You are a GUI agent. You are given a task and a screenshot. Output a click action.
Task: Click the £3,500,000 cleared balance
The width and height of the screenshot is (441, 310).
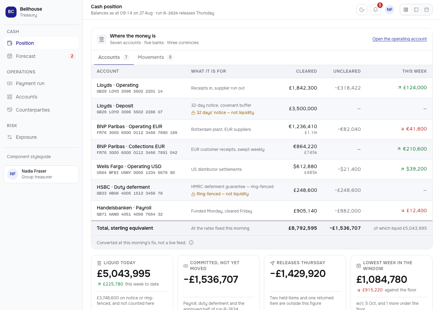303,108
